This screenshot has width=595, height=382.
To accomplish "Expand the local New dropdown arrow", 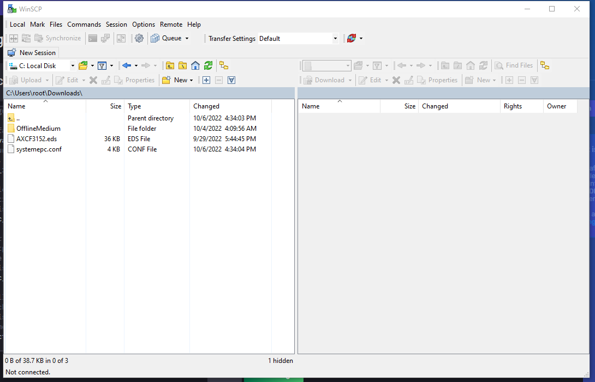I will (191, 80).
